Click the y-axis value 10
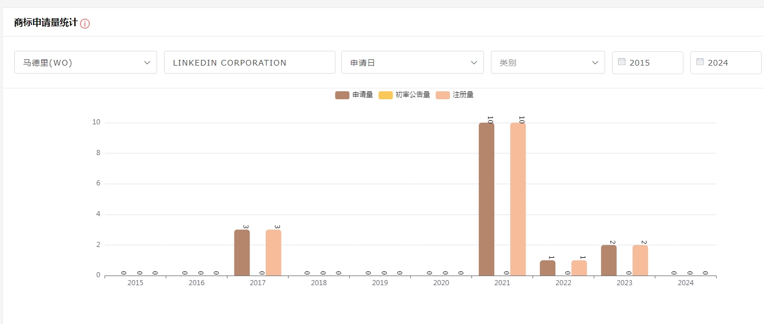This screenshot has width=764, height=324. (x=96, y=122)
